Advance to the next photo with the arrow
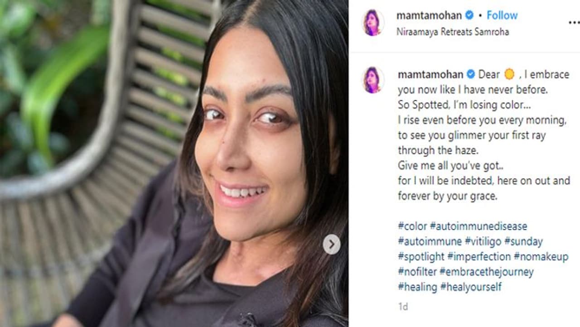Viewport: 580px width, 327px height. (332, 244)
